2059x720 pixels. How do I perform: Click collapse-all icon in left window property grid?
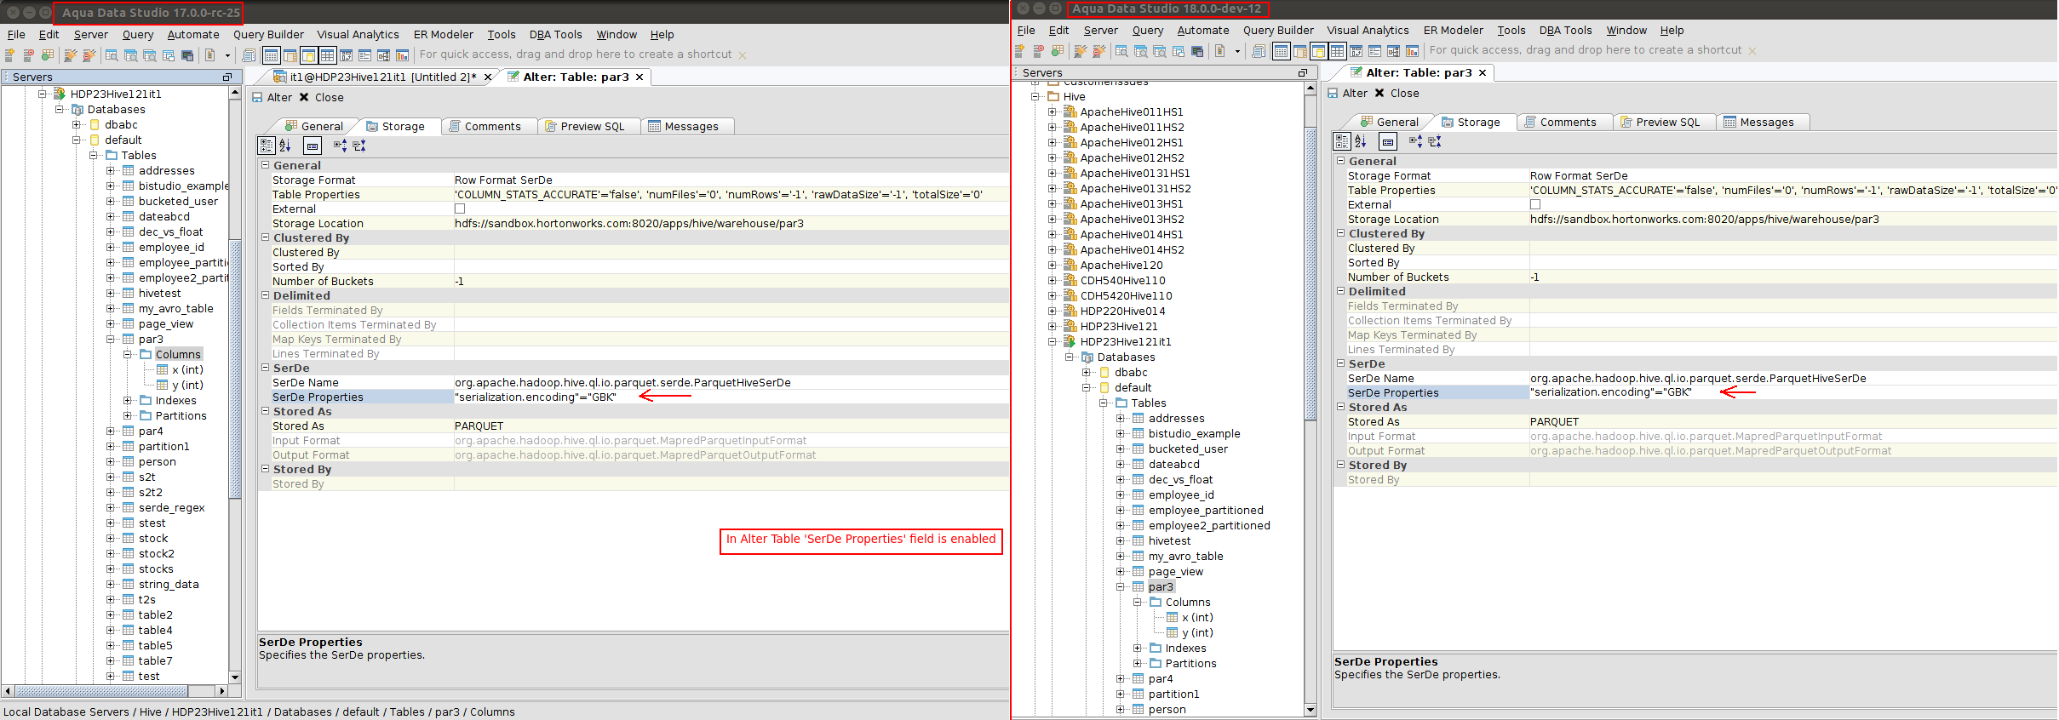click(x=359, y=146)
